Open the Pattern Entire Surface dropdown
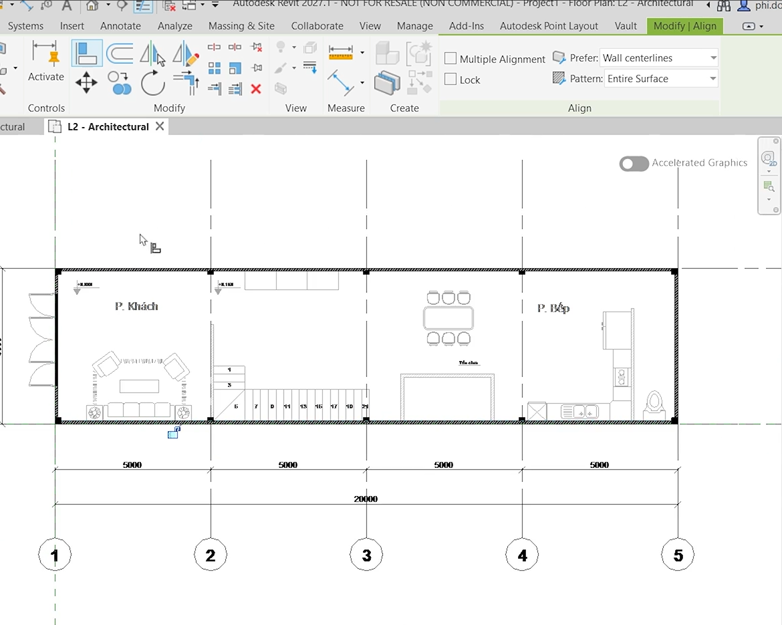 (x=661, y=79)
